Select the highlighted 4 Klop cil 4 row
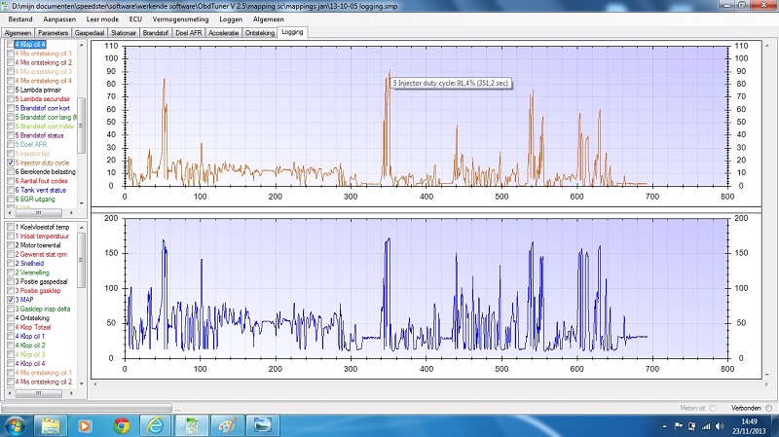779x437 pixels. 30,44
